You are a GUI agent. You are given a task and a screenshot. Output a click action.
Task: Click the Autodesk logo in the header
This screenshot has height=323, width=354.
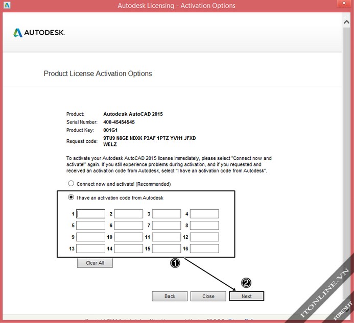pos(39,33)
